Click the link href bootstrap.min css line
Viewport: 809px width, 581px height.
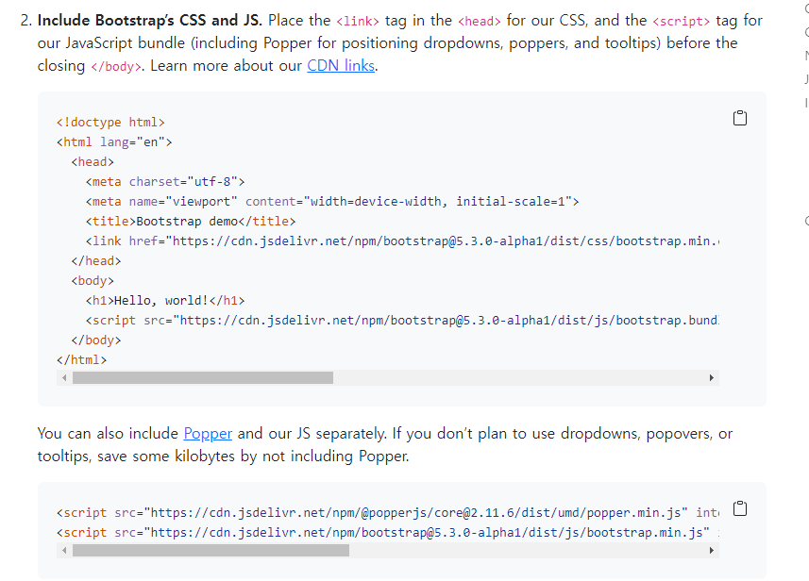(x=402, y=241)
